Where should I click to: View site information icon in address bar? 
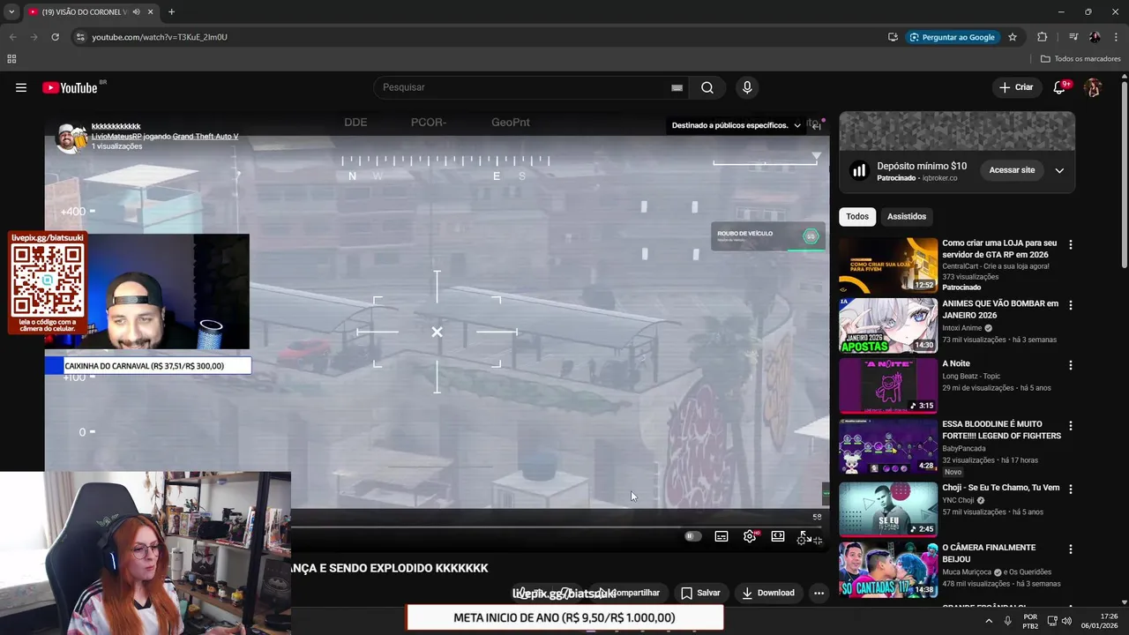point(80,37)
